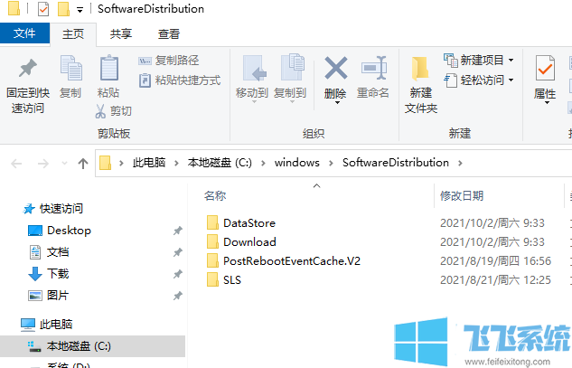Select the DataStore folder

[x=240, y=222]
